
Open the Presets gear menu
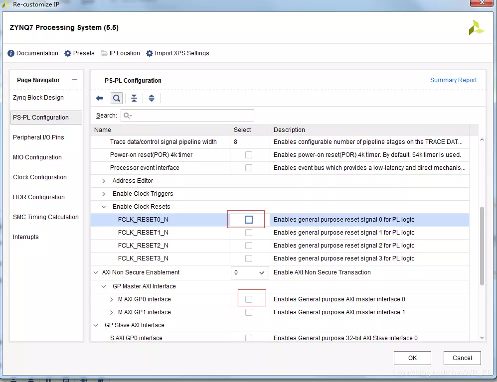click(x=68, y=53)
